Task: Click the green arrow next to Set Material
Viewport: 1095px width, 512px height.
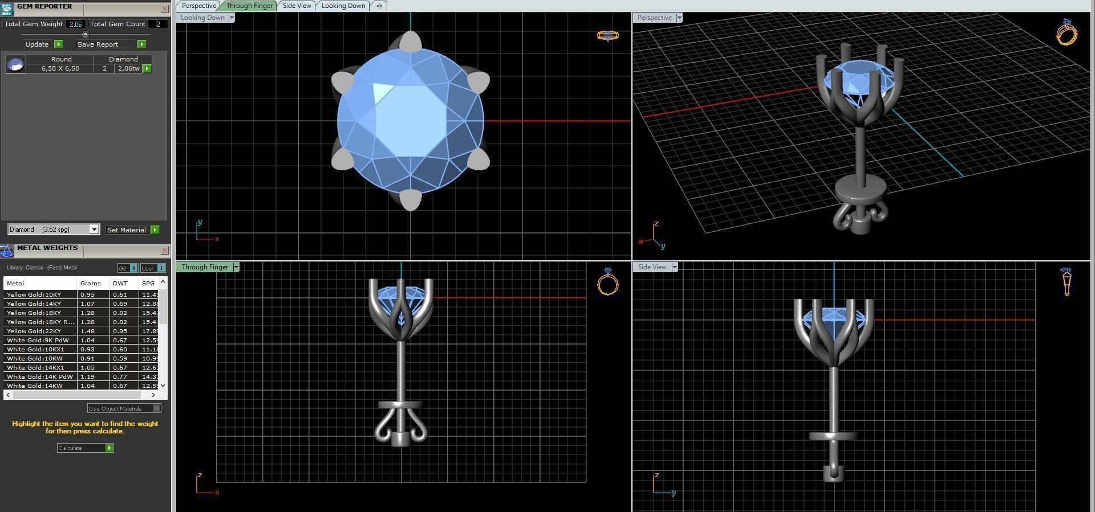Action: tap(155, 230)
